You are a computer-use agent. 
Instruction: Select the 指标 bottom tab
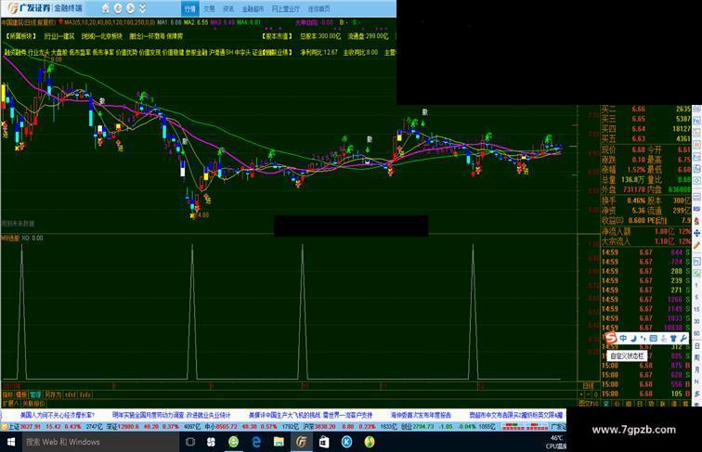pos(7,394)
